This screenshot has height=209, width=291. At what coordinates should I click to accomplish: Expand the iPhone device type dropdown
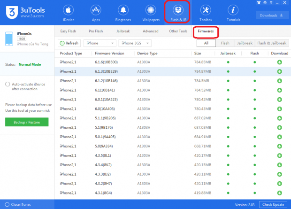coord(99,43)
